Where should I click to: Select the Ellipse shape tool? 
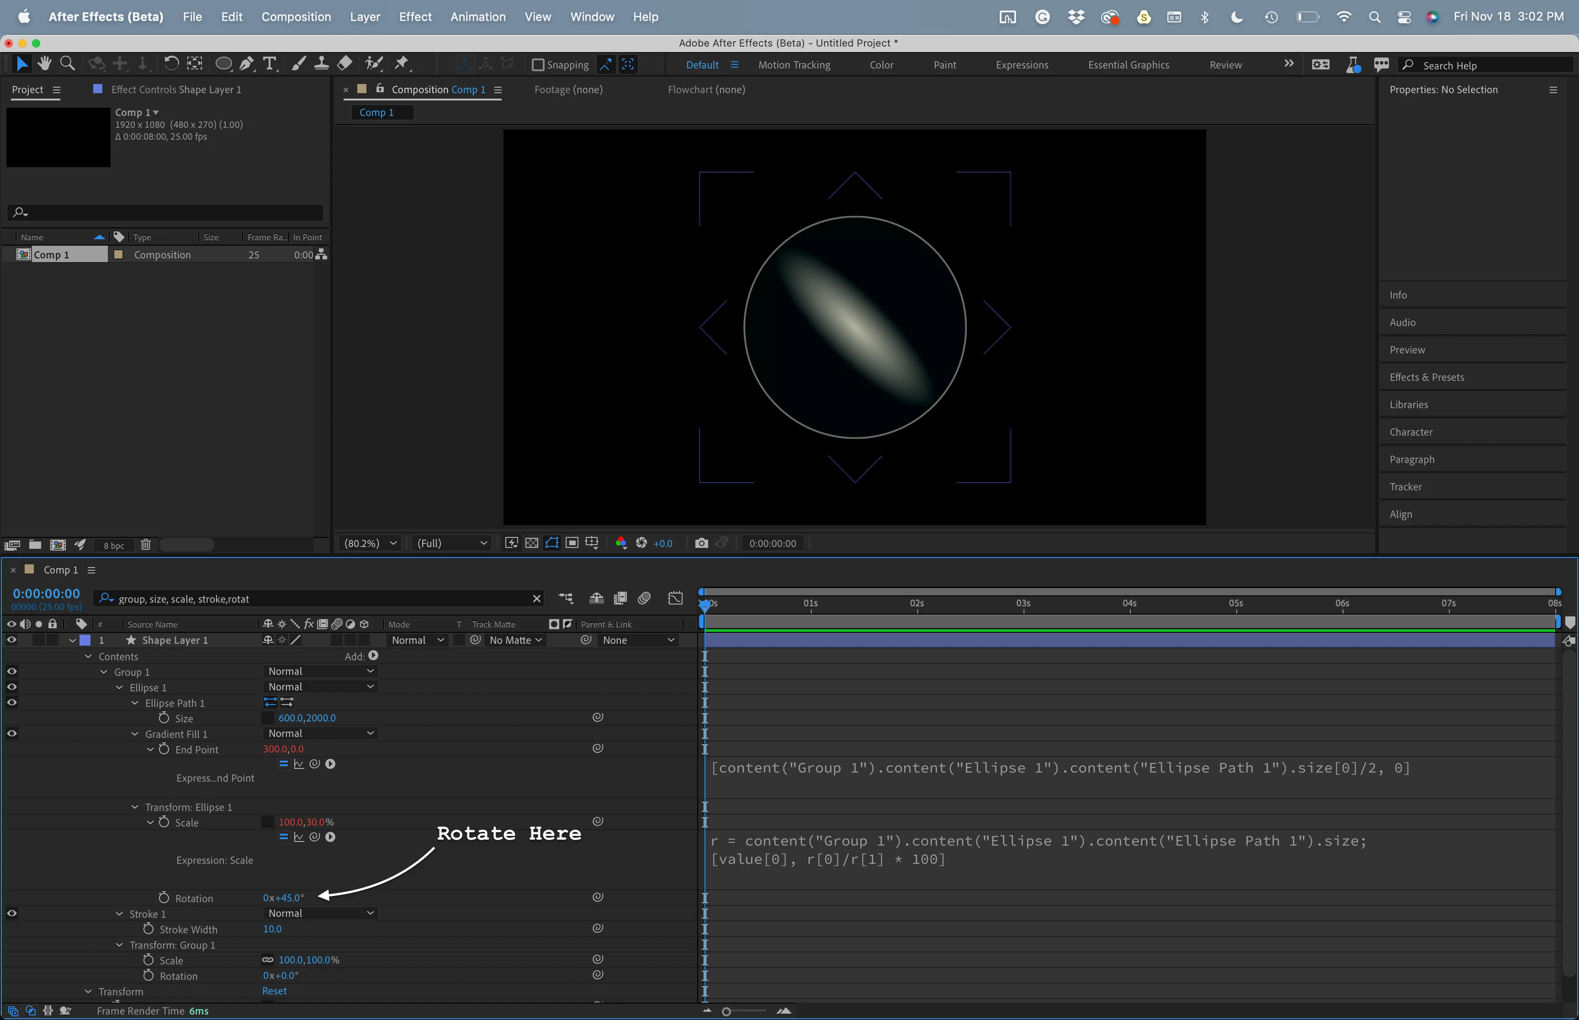[223, 63]
